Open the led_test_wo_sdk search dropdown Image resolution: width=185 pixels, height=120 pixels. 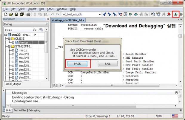tap(100, 15)
